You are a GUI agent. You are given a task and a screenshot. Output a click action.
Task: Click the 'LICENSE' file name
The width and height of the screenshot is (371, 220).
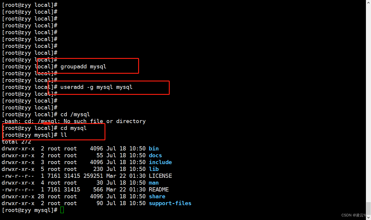point(160,176)
